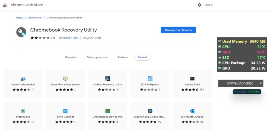Click the 600,000+ users text

pos(92,38)
